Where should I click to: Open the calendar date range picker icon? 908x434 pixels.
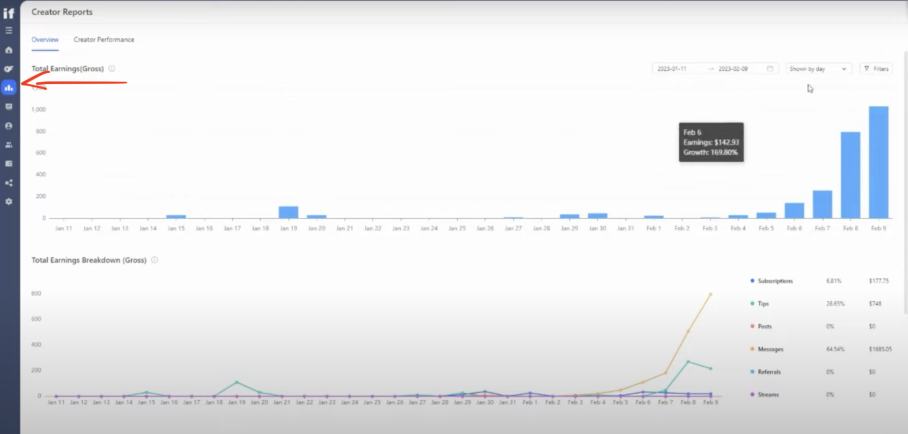(x=770, y=68)
